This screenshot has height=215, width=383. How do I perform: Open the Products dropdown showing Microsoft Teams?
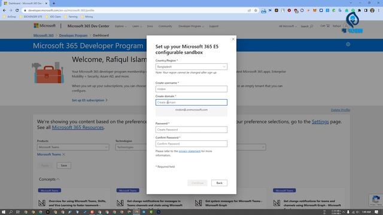(x=73, y=147)
